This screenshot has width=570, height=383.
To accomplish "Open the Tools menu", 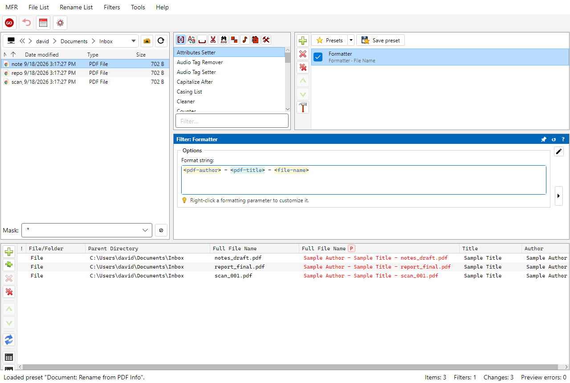I will (138, 7).
